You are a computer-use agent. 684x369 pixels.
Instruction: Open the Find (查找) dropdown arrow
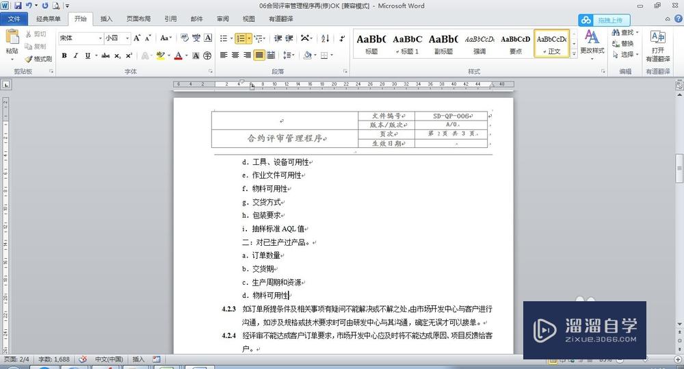pos(637,32)
